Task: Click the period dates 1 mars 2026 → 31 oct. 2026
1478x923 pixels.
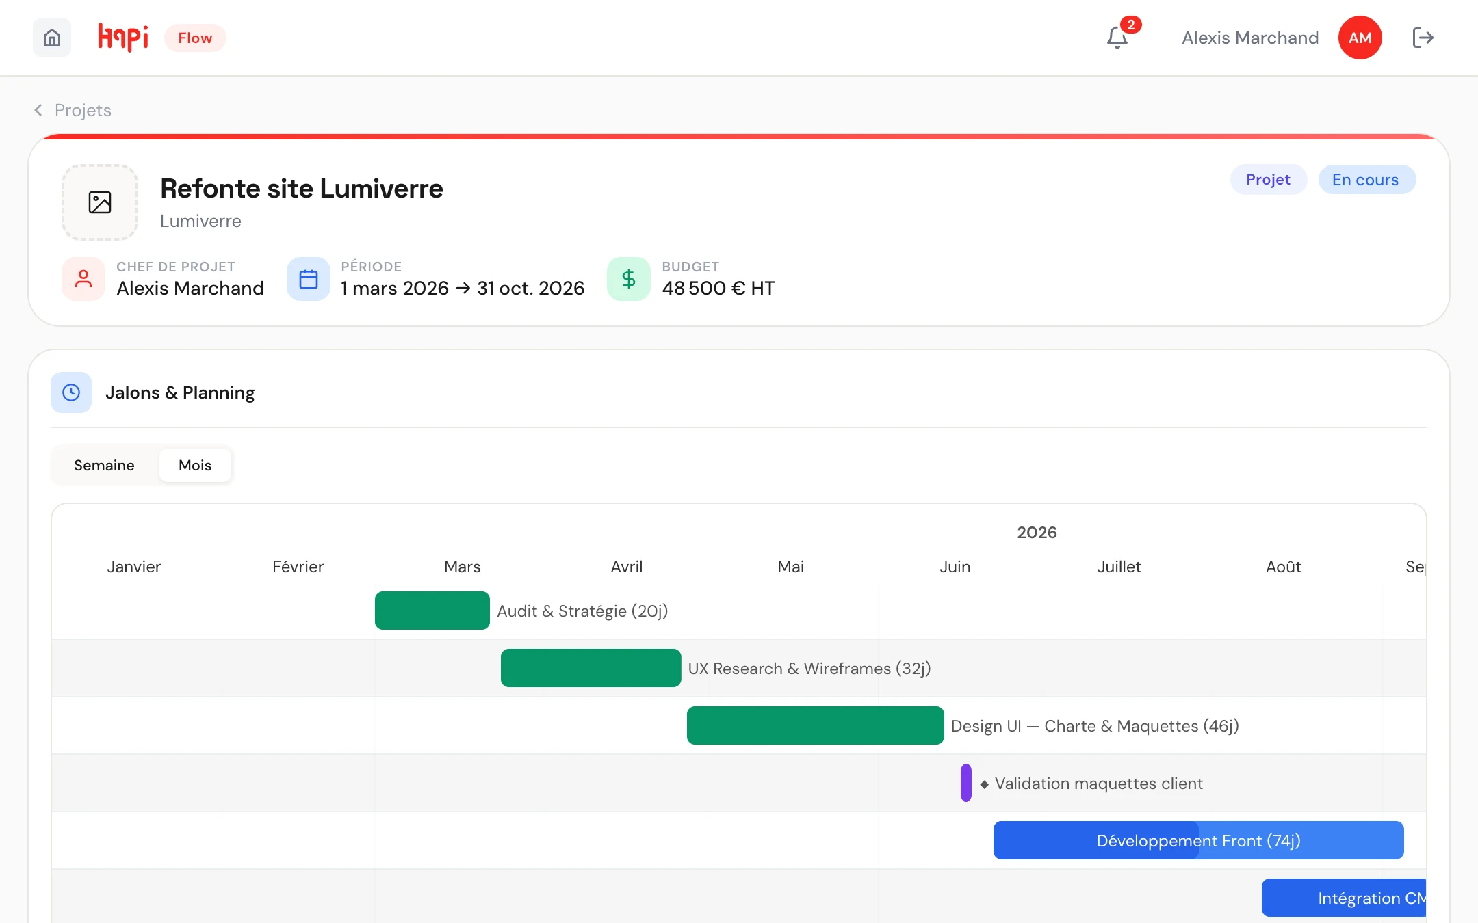Action: point(463,288)
